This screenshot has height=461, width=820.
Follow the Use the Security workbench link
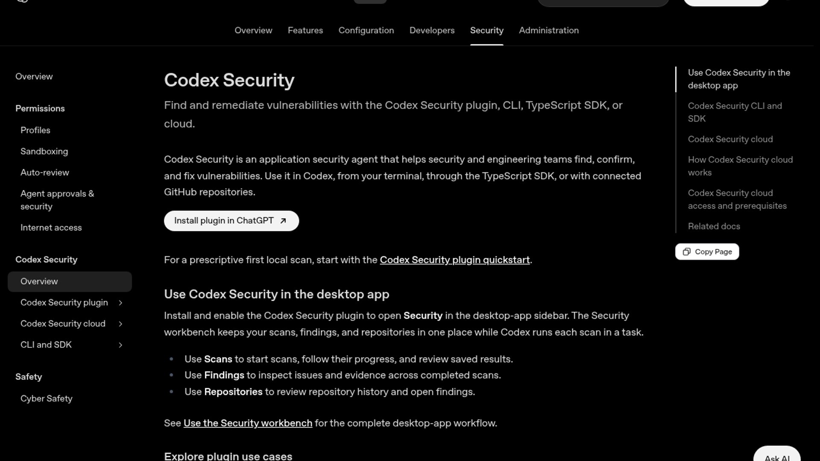[x=248, y=423]
